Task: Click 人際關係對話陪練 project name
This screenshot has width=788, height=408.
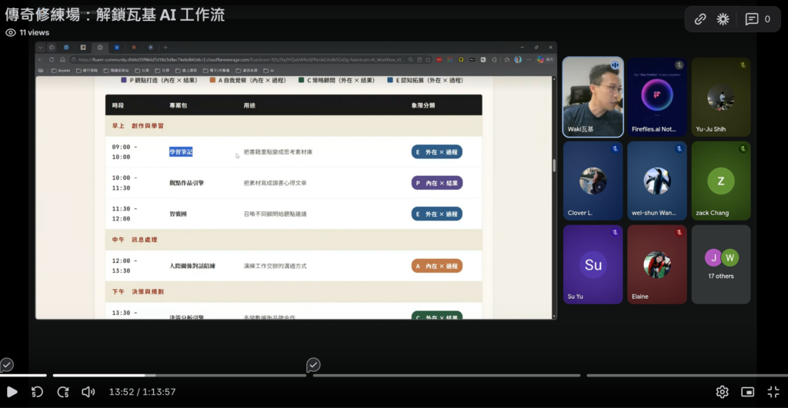Action: tap(192, 266)
